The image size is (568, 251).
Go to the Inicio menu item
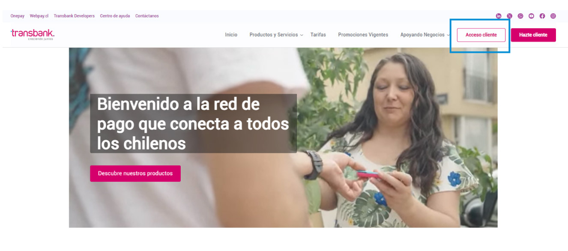coord(231,35)
